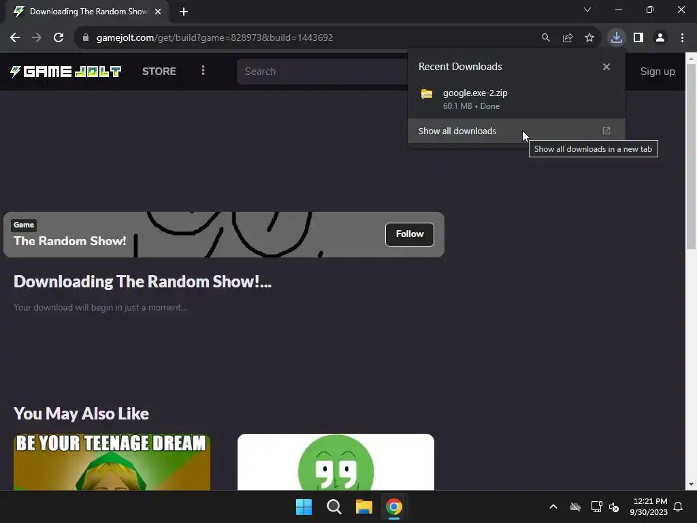Expand the Game Jolt more-options dots menu
Image resolution: width=697 pixels, height=523 pixels.
point(203,71)
